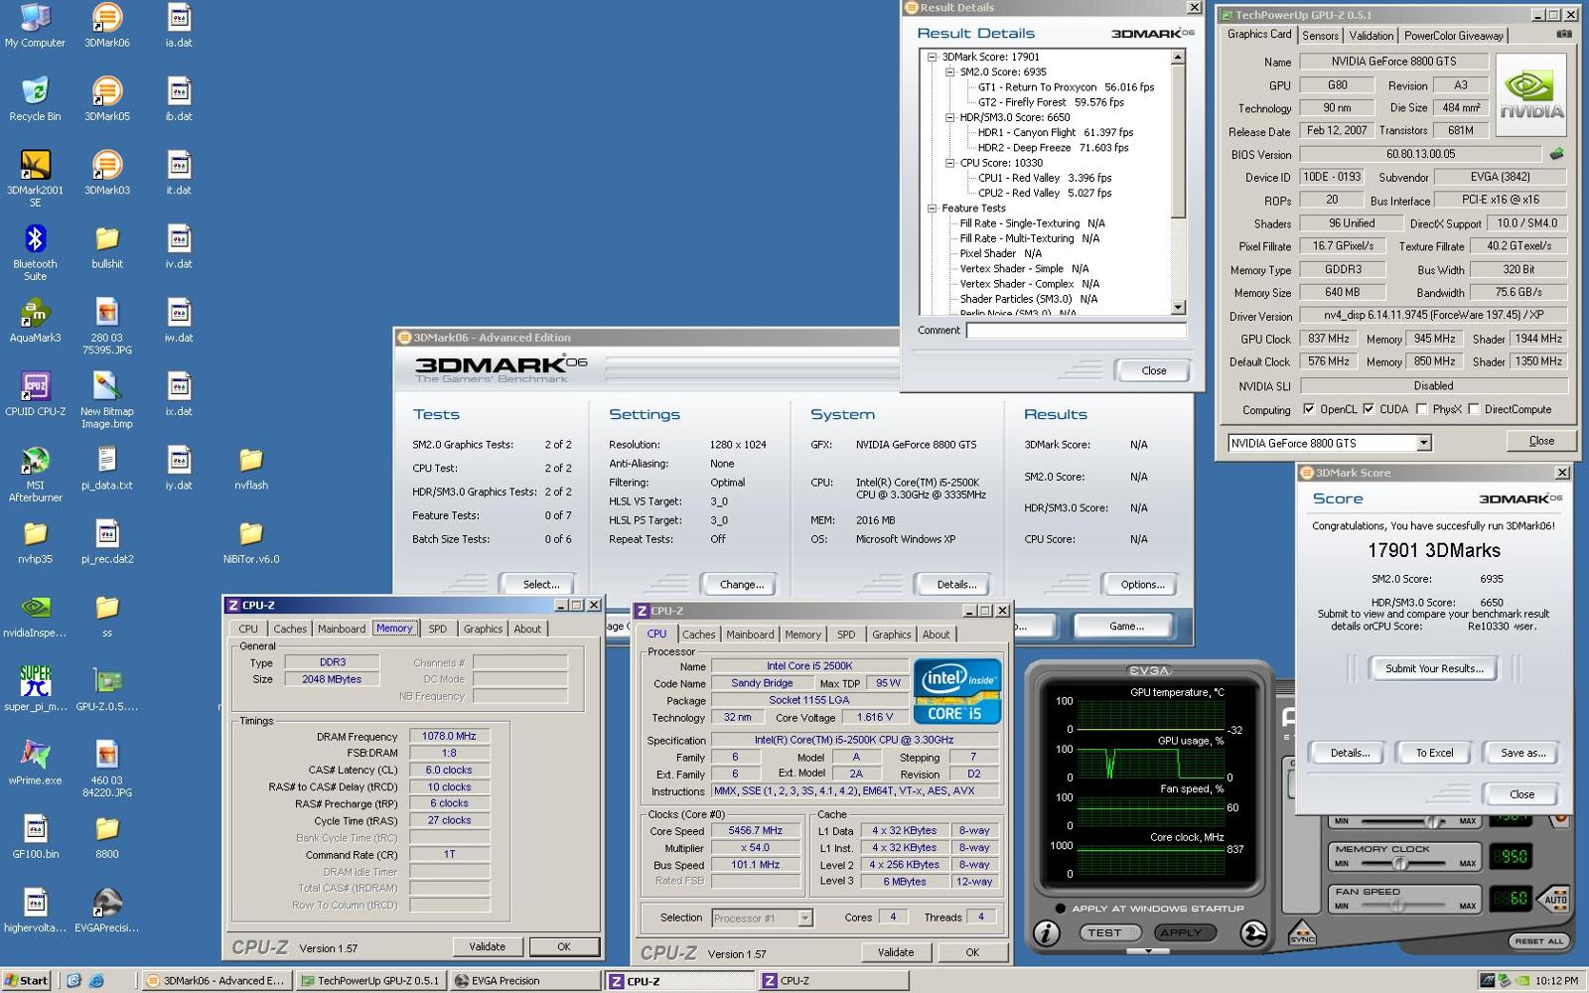Open the CPU-Z processor Selection dropdown
The height and width of the screenshot is (993, 1589).
click(805, 918)
